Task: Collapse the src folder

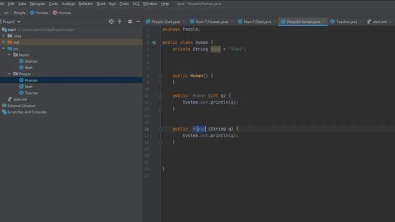Action: tap(3, 48)
